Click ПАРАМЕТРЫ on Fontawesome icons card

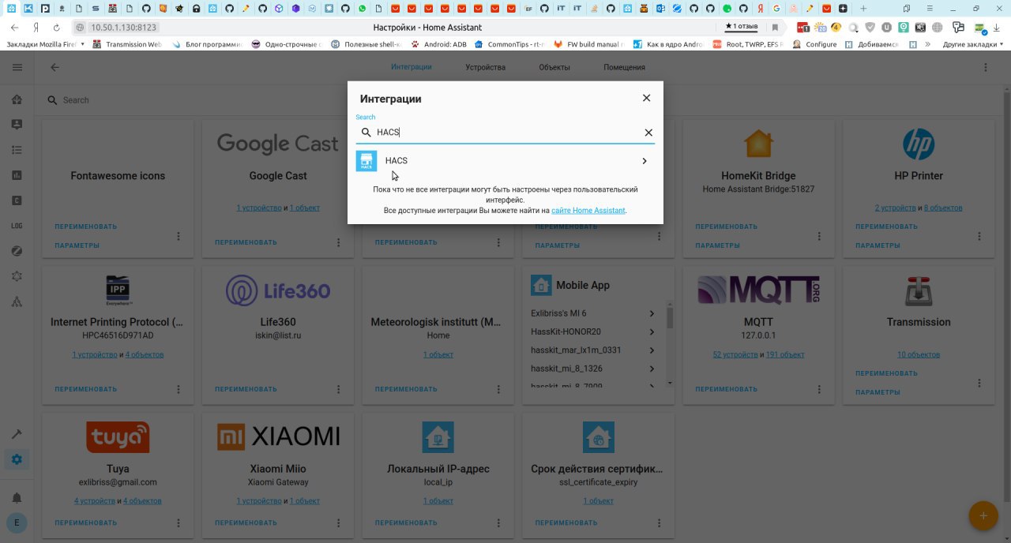coord(77,245)
